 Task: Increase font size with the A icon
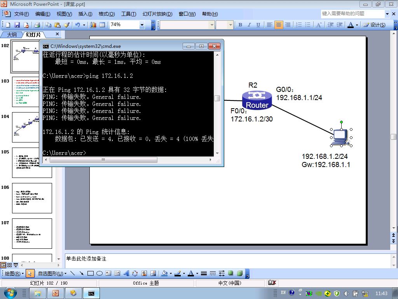pos(319,25)
